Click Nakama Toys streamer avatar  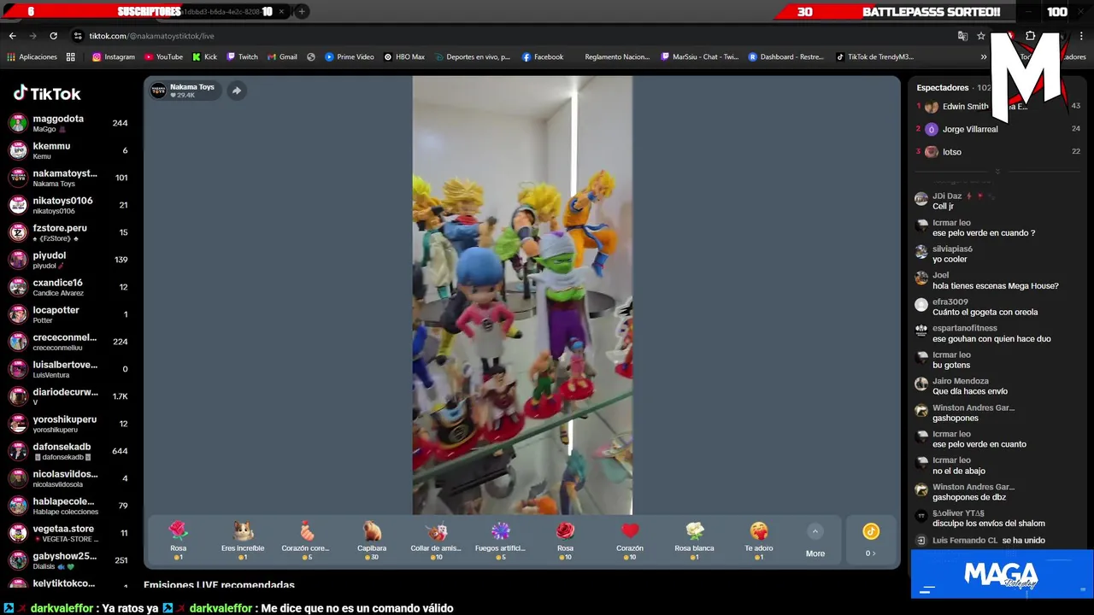coord(158,91)
